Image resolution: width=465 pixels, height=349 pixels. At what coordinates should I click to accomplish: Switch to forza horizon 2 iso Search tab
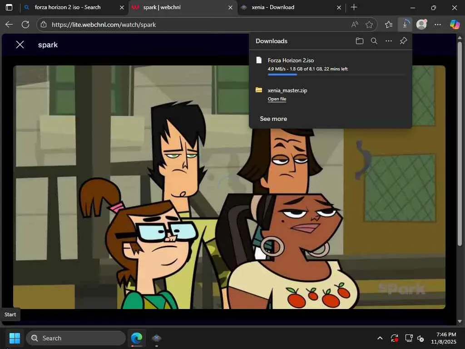pos(68,7)
